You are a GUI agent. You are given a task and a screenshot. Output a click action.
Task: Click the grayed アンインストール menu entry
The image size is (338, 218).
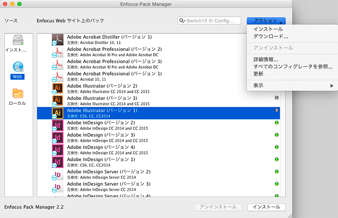coord(273,48)
